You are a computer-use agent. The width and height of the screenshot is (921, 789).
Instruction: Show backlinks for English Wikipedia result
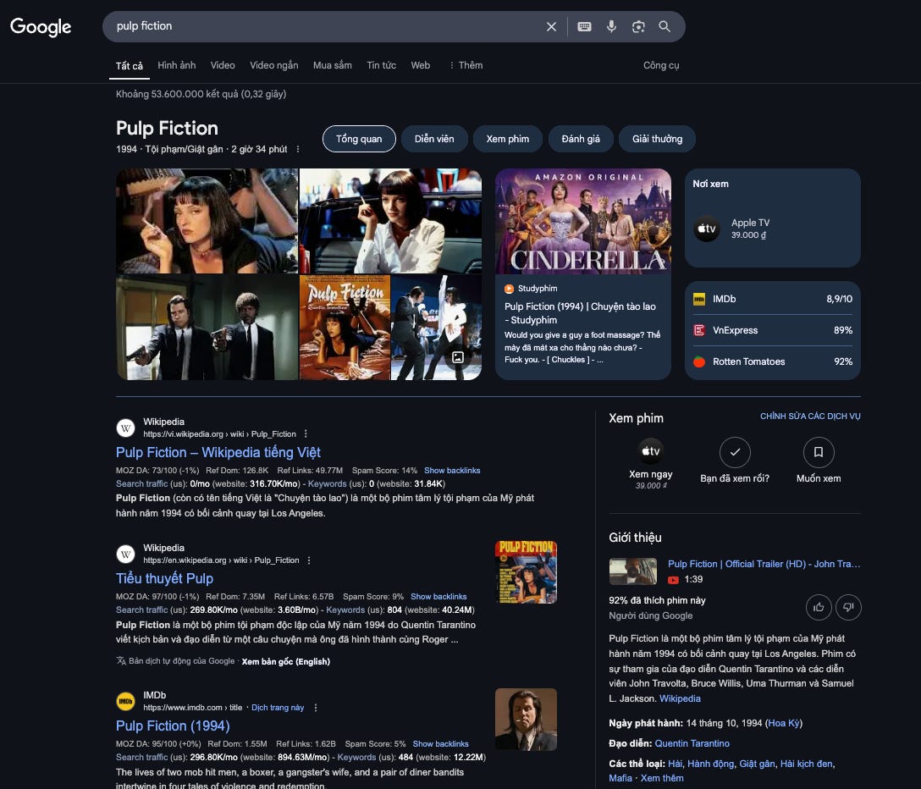(438, 597)
